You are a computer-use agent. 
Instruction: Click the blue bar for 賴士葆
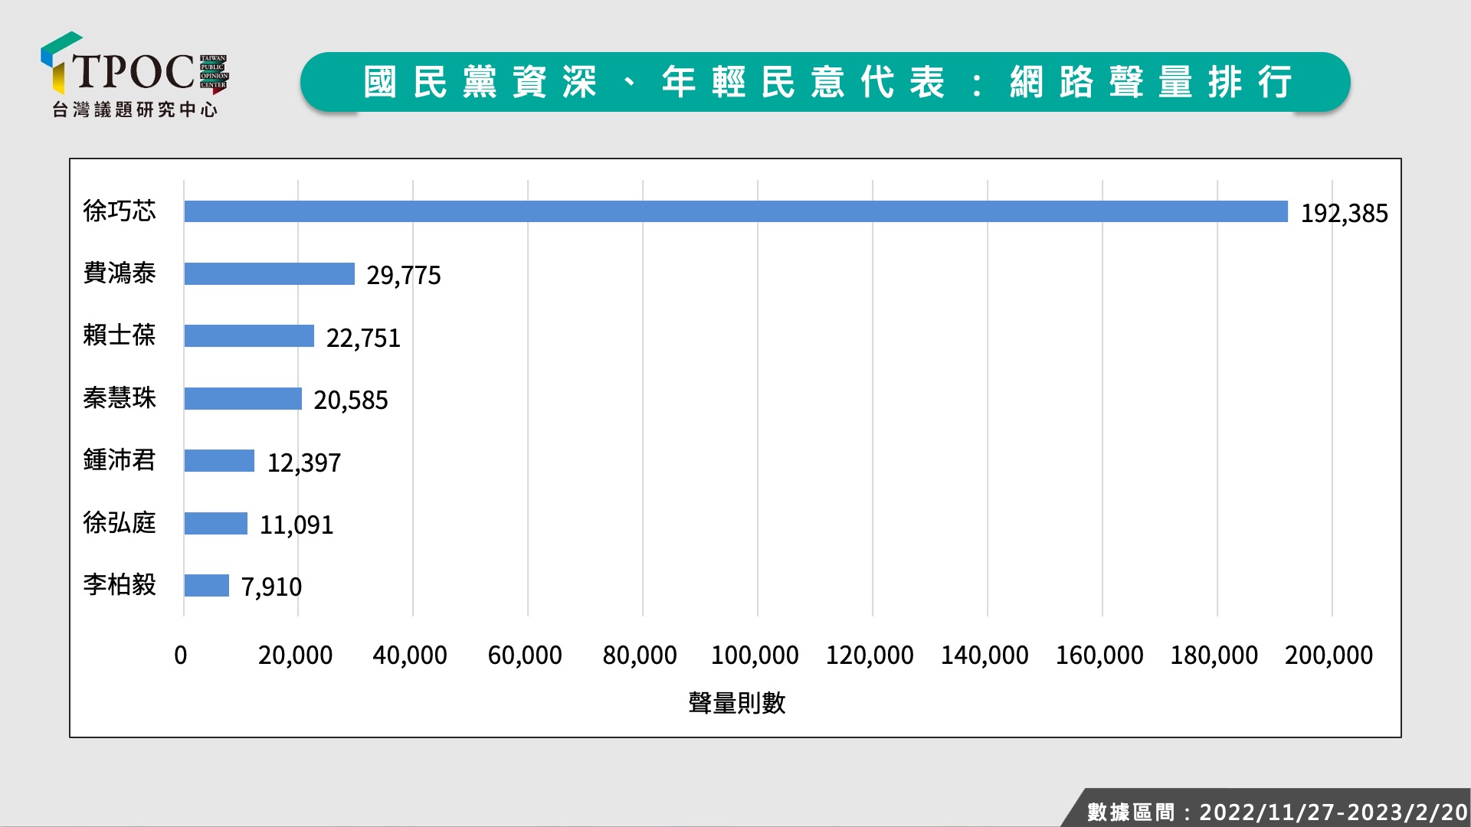(x=249, y=335)
